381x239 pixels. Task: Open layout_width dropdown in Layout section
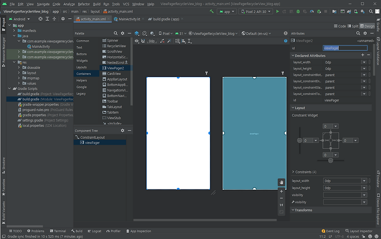click(x=364, y=181)
